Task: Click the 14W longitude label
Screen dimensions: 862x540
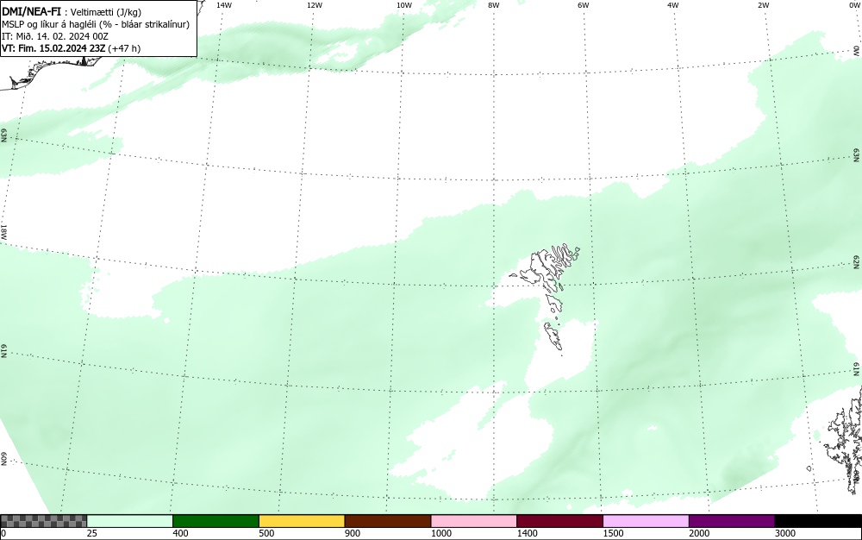Action: [224, 5]
